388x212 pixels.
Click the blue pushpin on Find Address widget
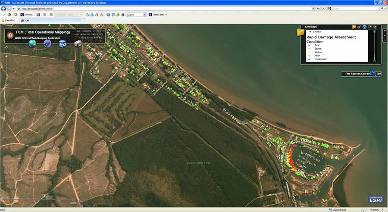[372, 73]
